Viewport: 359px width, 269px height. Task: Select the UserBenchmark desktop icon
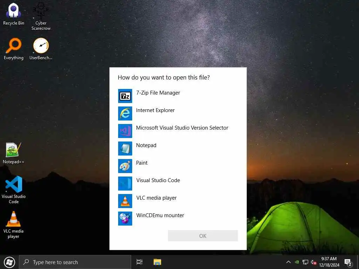[x=41, y=49]
